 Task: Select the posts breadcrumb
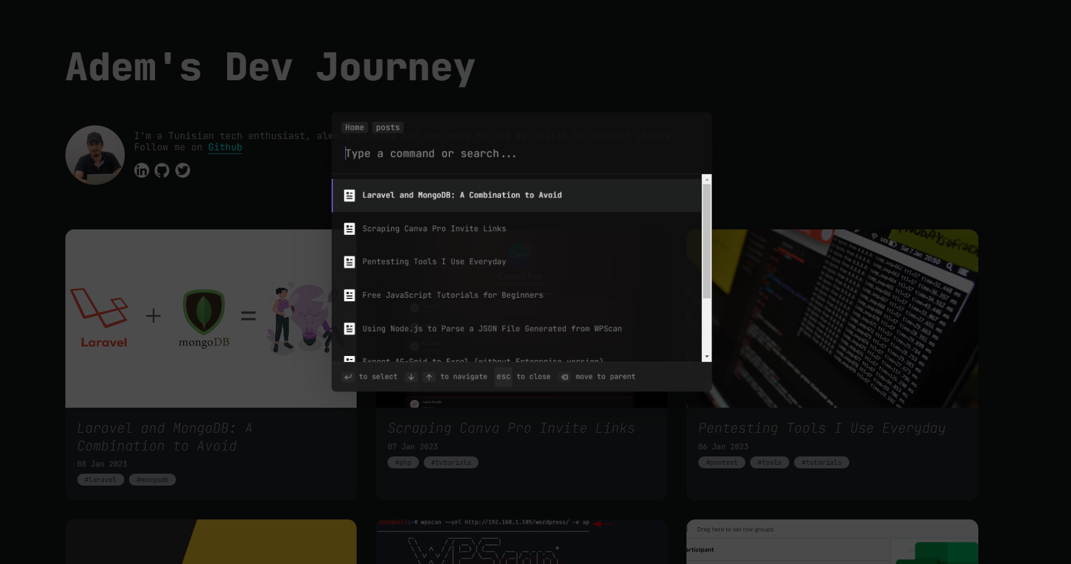point(388,127)
